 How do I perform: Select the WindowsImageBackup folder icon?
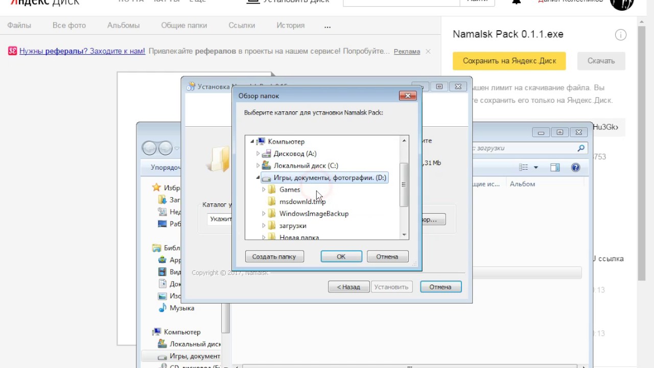click(x=272, y=214)
